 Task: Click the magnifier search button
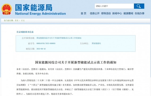139,6
